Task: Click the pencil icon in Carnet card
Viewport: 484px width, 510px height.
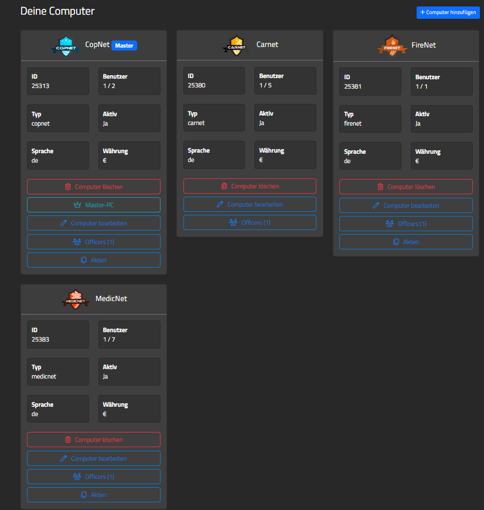Action: point(220,204)
